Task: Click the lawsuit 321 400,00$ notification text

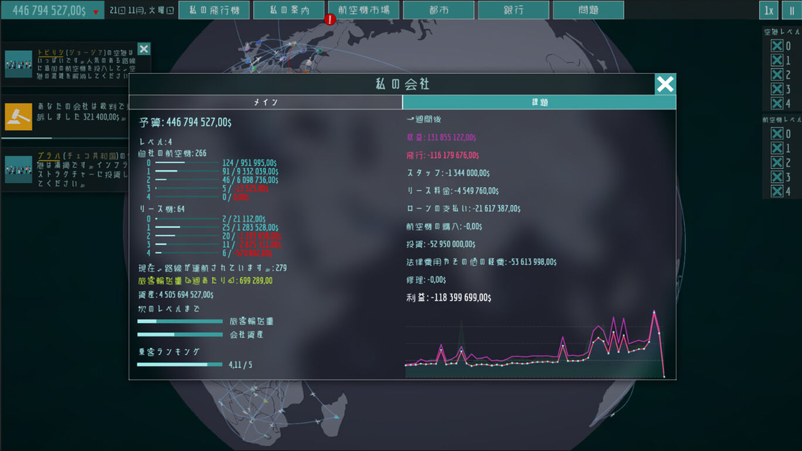Action: click(81, 111)
